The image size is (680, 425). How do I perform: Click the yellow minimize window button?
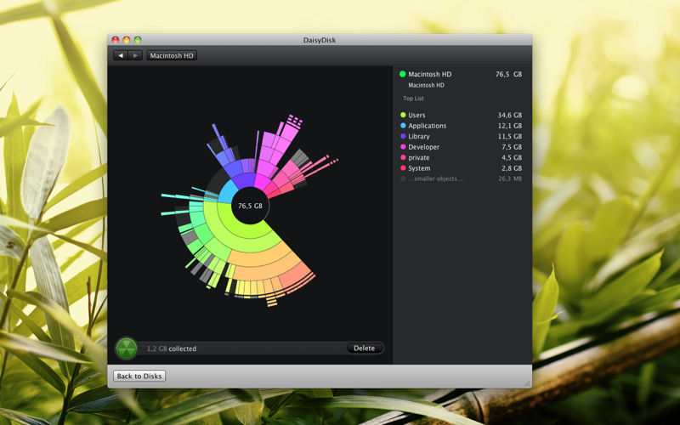pyautogui.click(x=126, y=40)
